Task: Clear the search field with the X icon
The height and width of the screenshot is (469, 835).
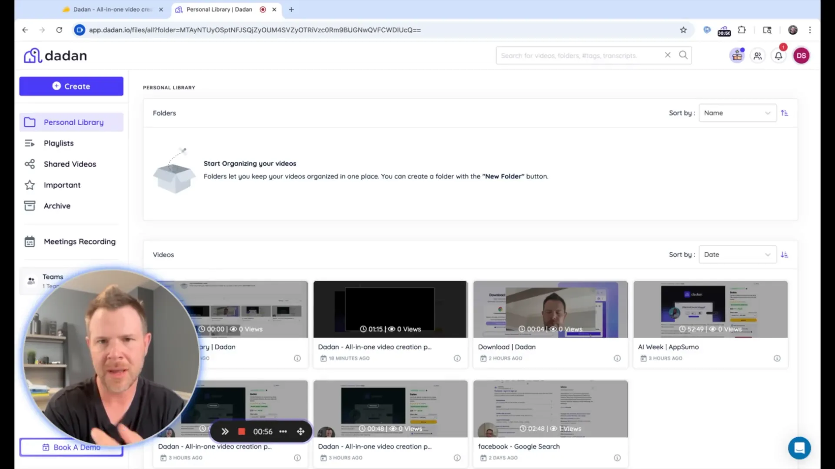Action: tap(668, 55)
